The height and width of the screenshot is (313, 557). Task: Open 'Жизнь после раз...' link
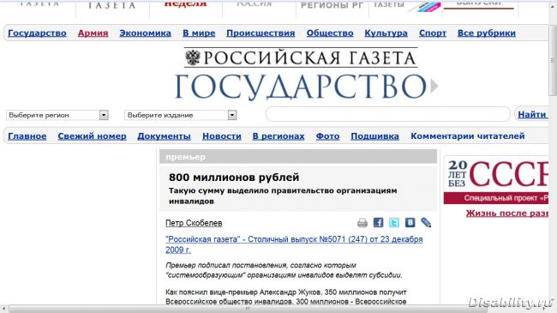507,214
